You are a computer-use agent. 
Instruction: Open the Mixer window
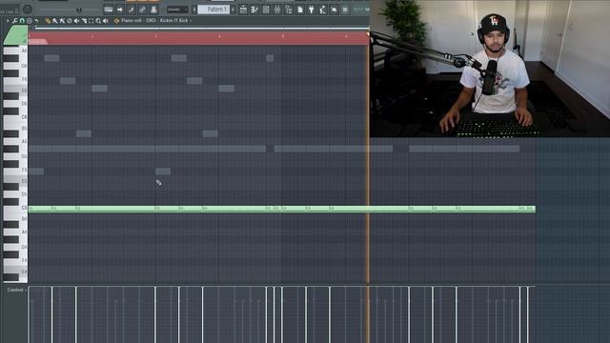[x=277, y=10]
